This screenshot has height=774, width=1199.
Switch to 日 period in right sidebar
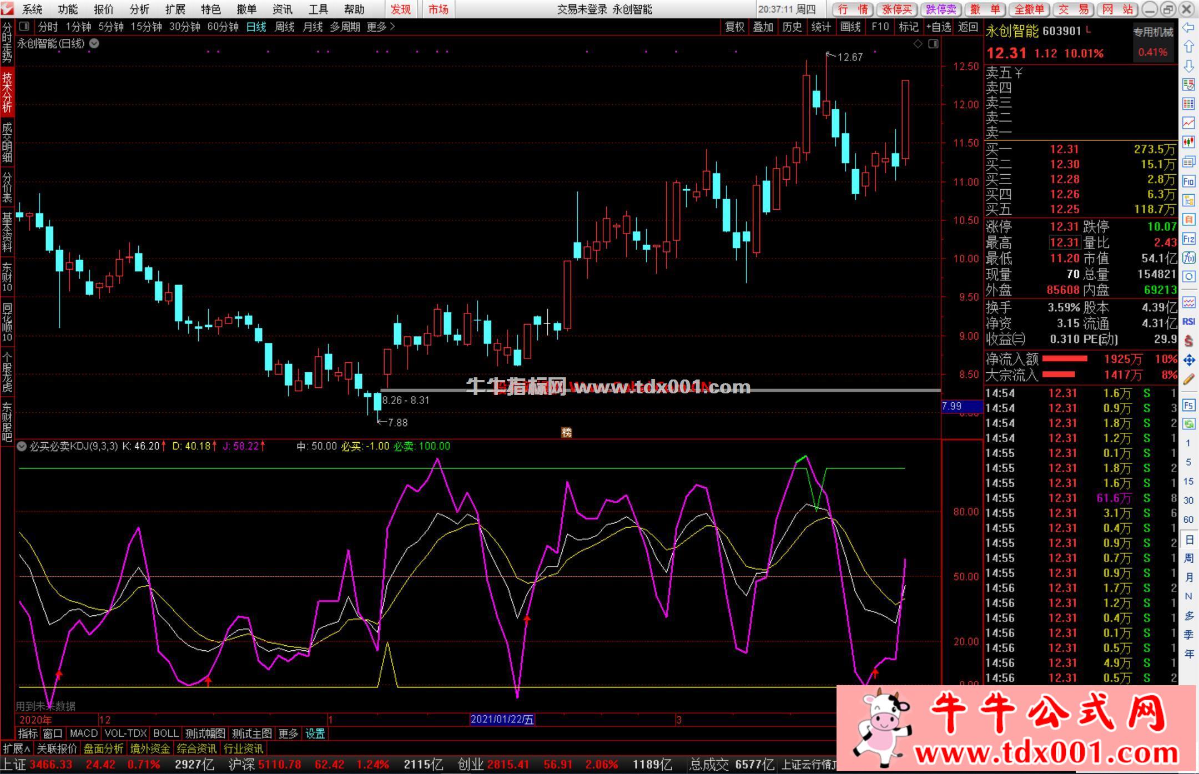point(1188,539)
